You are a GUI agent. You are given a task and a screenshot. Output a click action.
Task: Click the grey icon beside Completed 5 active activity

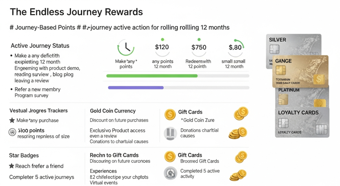pos(170,173)
